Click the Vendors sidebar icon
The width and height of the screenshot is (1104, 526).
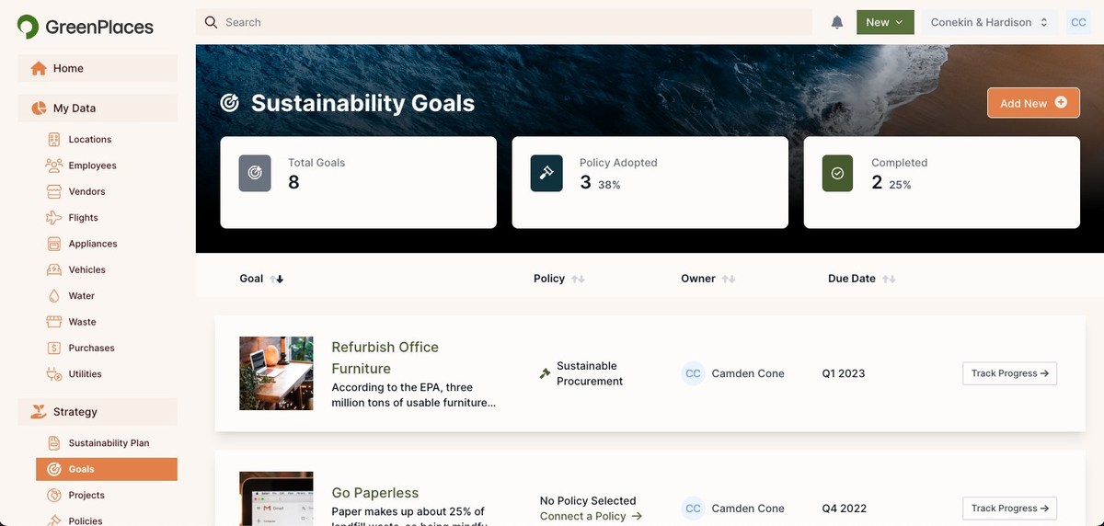[53, 191]
